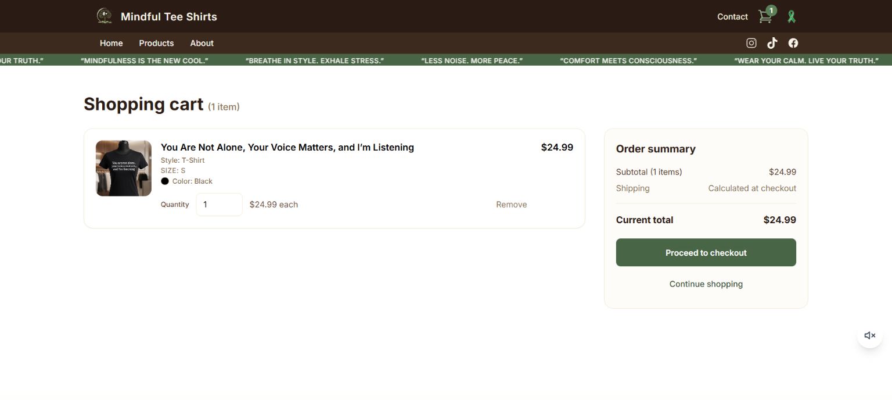Viewport: 892px width, 404px height.
Task: Click the 'SIZE: S' text
Action: pyautogui.click(x=173, y=171)
